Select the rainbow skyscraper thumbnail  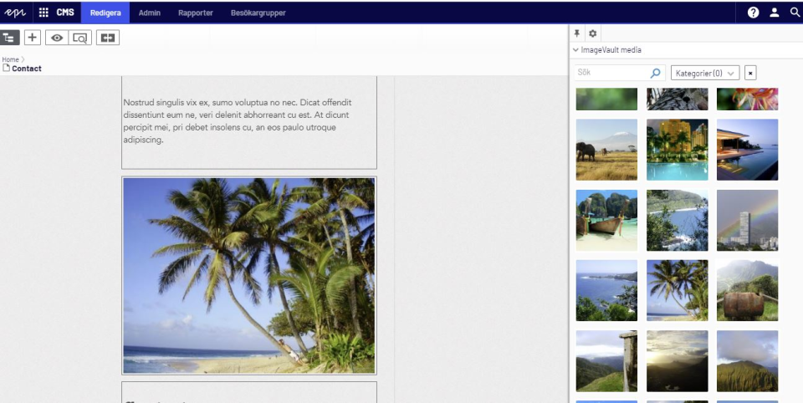pyautogui.click(x=747, y=220)
